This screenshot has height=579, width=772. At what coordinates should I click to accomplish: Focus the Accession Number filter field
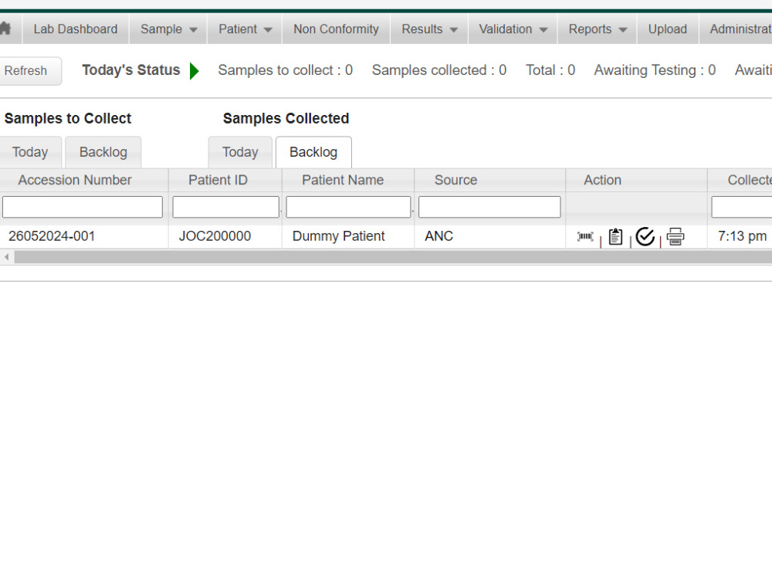click(x=83, y=207)
